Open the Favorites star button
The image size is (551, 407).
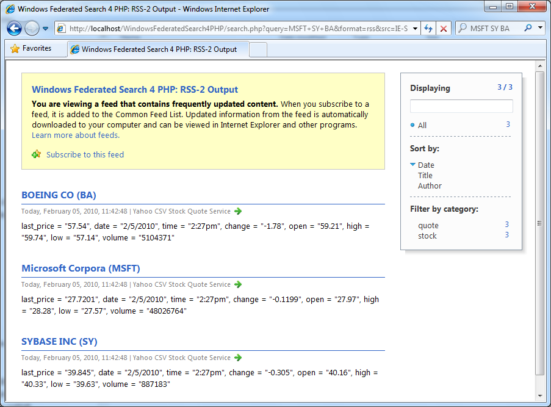[x=31, y=48]
